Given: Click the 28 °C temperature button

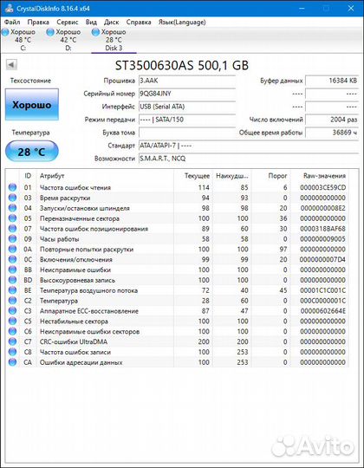Looking at the screenshot, I should pyautogui.click(x=31, y=152).
